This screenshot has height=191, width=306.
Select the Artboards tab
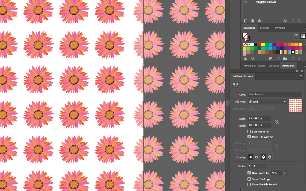[288, 65]
